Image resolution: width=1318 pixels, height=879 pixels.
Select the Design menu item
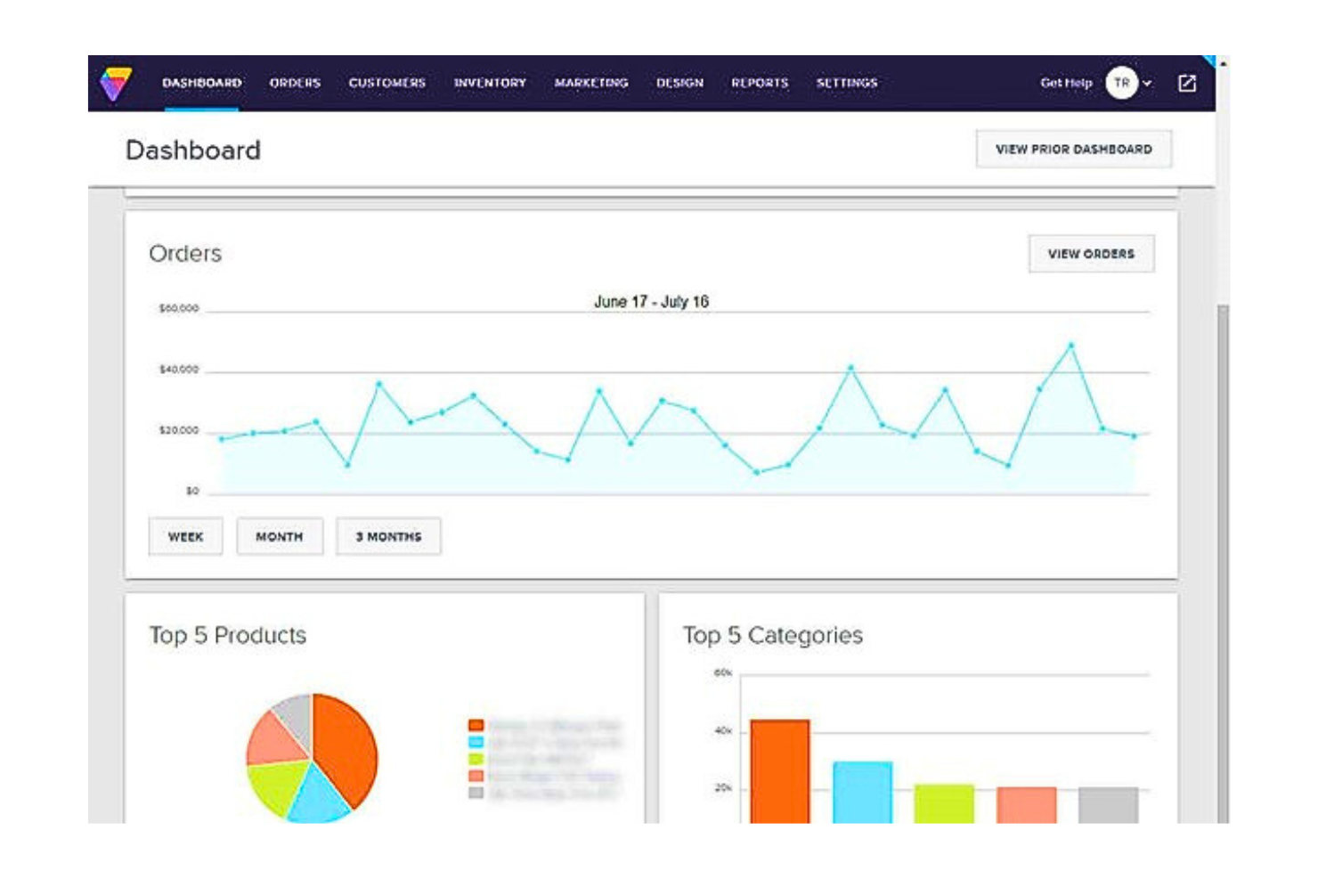(x=680, y=83)
